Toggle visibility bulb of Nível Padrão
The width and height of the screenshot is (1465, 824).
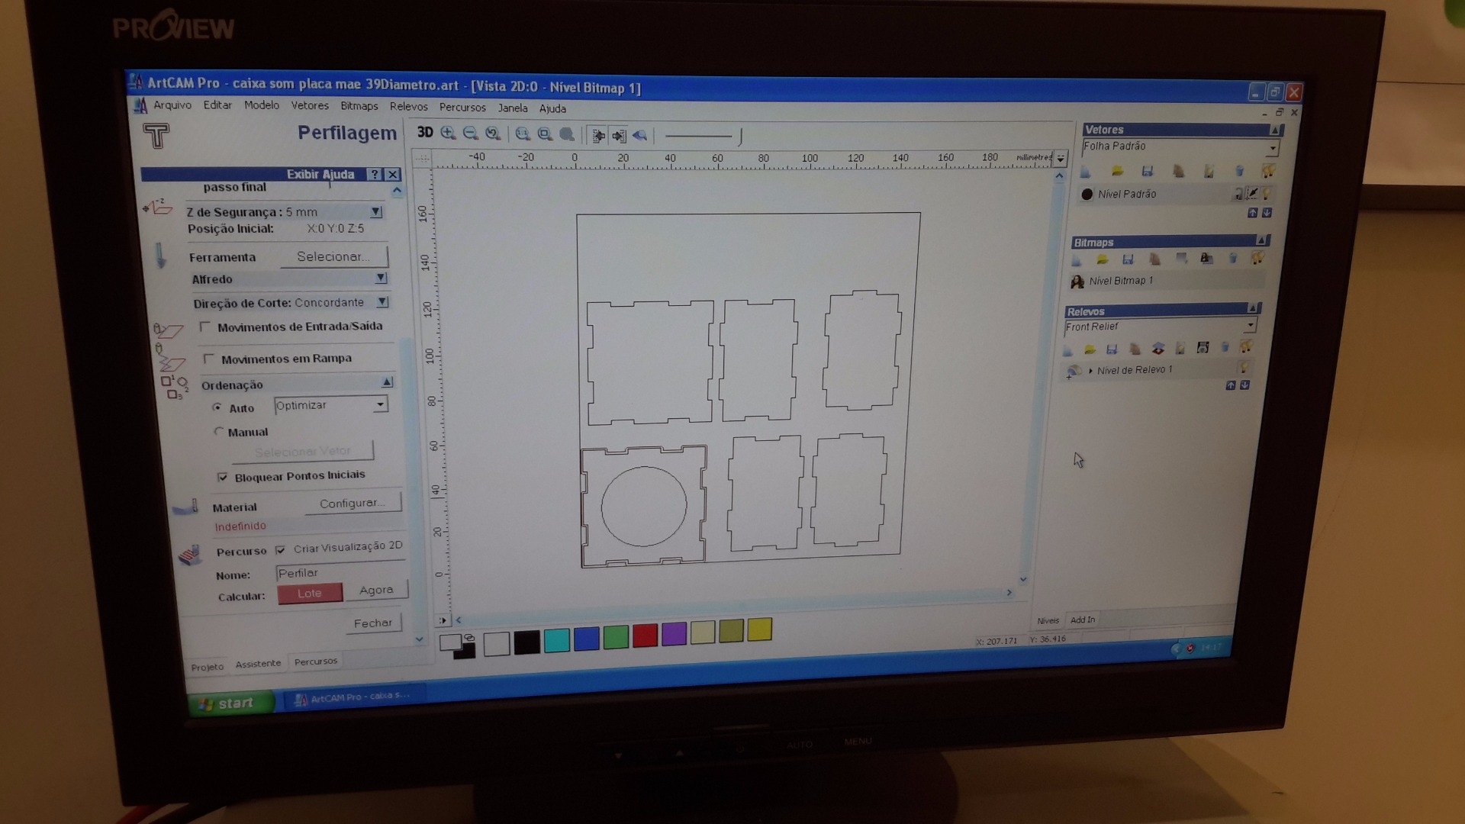click(x=1267, y=194)
